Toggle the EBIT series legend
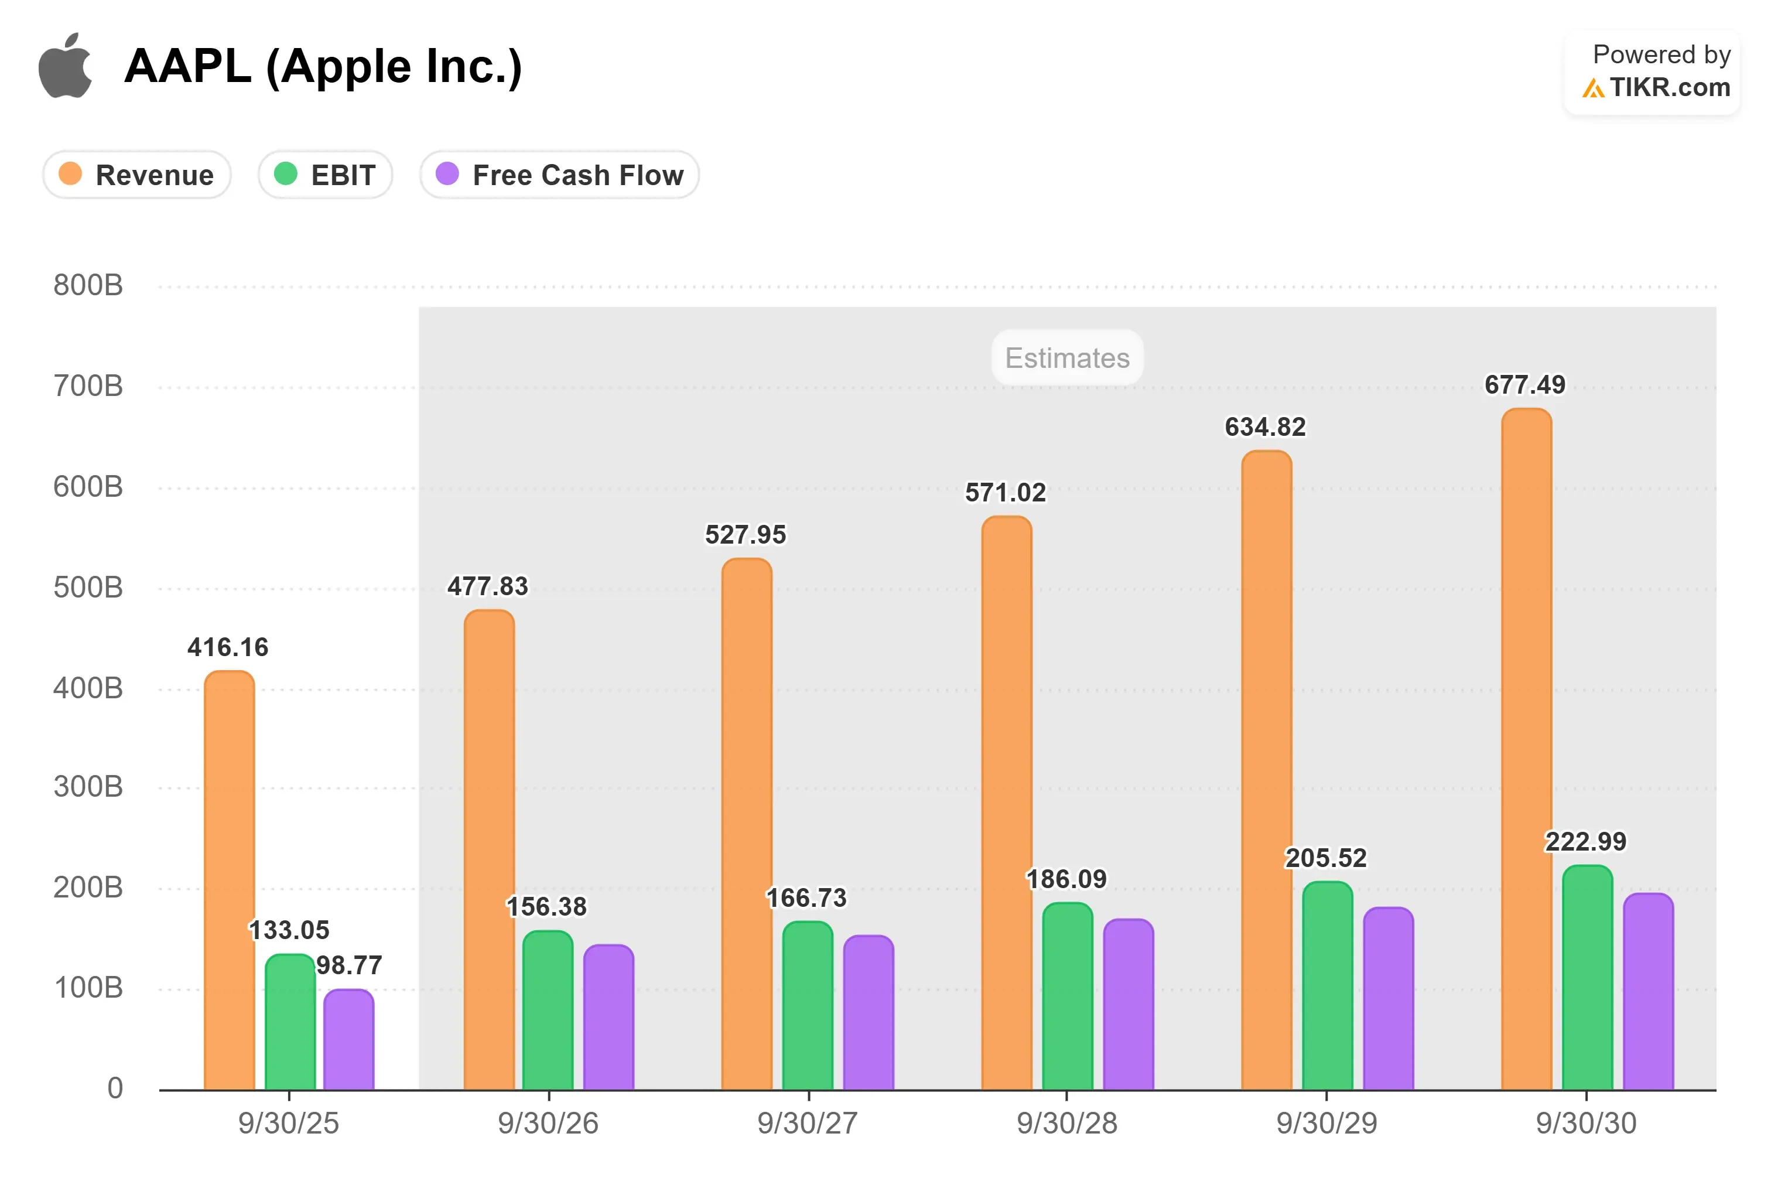The height and width of the screenshot is (1181, 1771). pyautogui.click(x=325, y=175)
